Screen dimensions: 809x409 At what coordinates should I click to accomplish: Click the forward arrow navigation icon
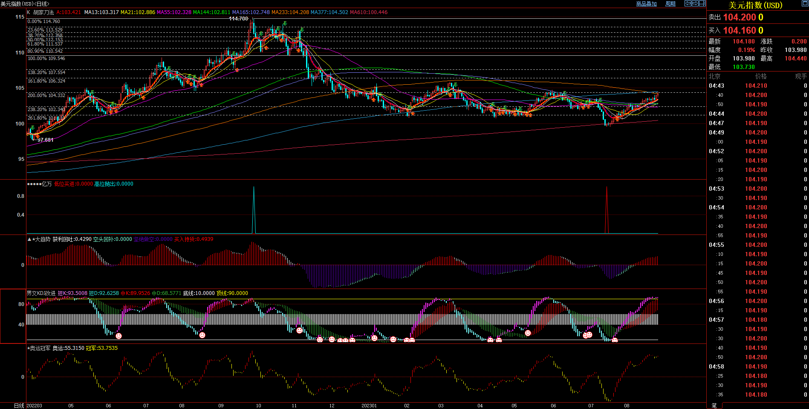(x=695, y=3)
